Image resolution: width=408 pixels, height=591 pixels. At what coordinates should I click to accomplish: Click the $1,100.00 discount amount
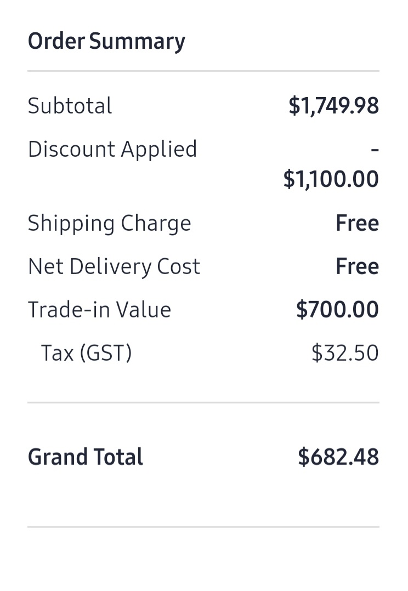coord(331,179)
